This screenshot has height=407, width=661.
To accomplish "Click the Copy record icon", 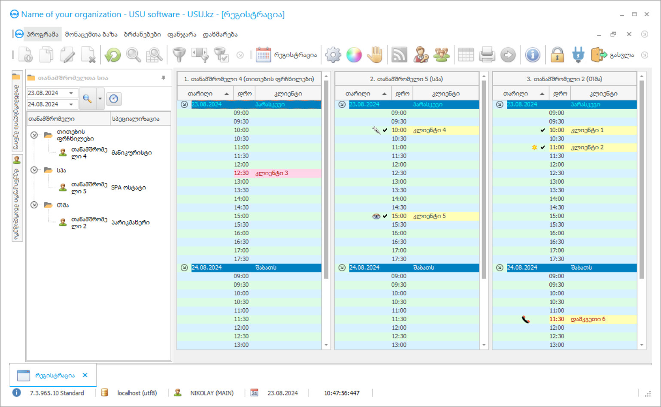I will pos(46,55).
